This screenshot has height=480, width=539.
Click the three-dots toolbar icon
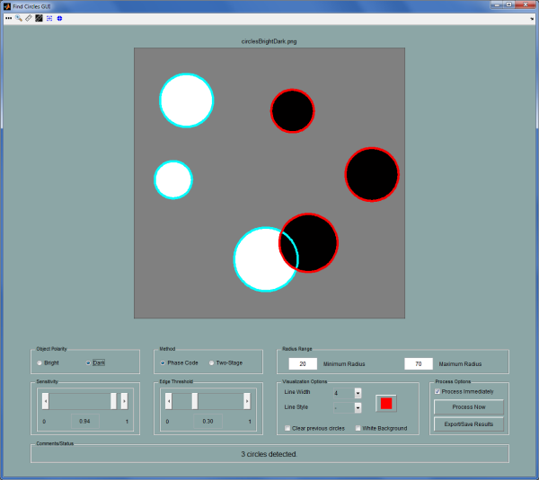click(x=8, y=18)
